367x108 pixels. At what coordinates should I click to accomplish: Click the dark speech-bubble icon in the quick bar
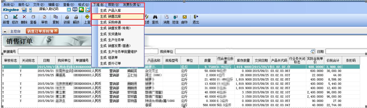[x=75, y=10]
